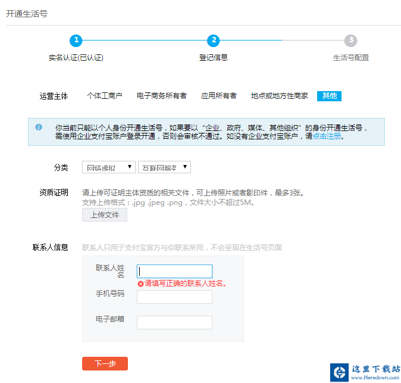The image size is (401, 383).
Task: Click step 2 circle 登记信息
Action: [x=213, y=41]
